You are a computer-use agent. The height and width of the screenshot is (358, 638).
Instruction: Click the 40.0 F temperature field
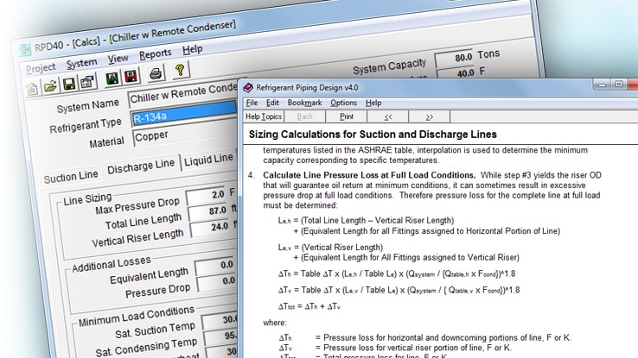(x=456, y=73)
